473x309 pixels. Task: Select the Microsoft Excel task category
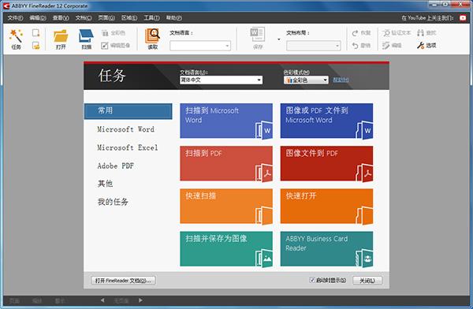(x=127, y=147)
